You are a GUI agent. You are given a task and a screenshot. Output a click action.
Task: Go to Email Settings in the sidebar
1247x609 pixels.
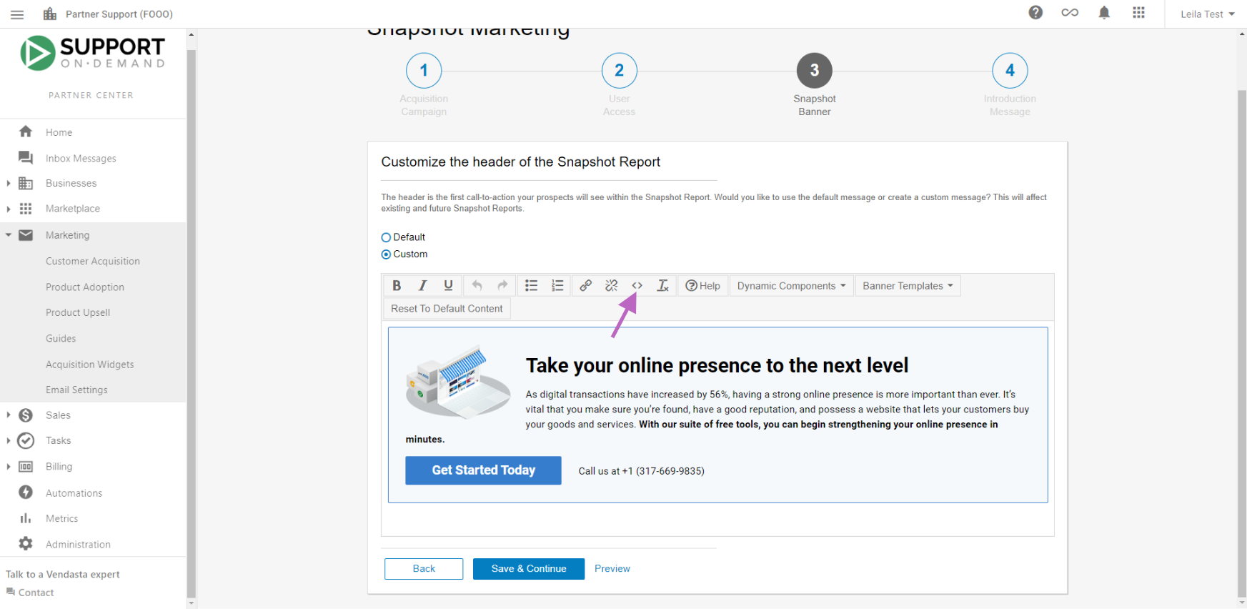pyautogui.click(x=76, y=390)
